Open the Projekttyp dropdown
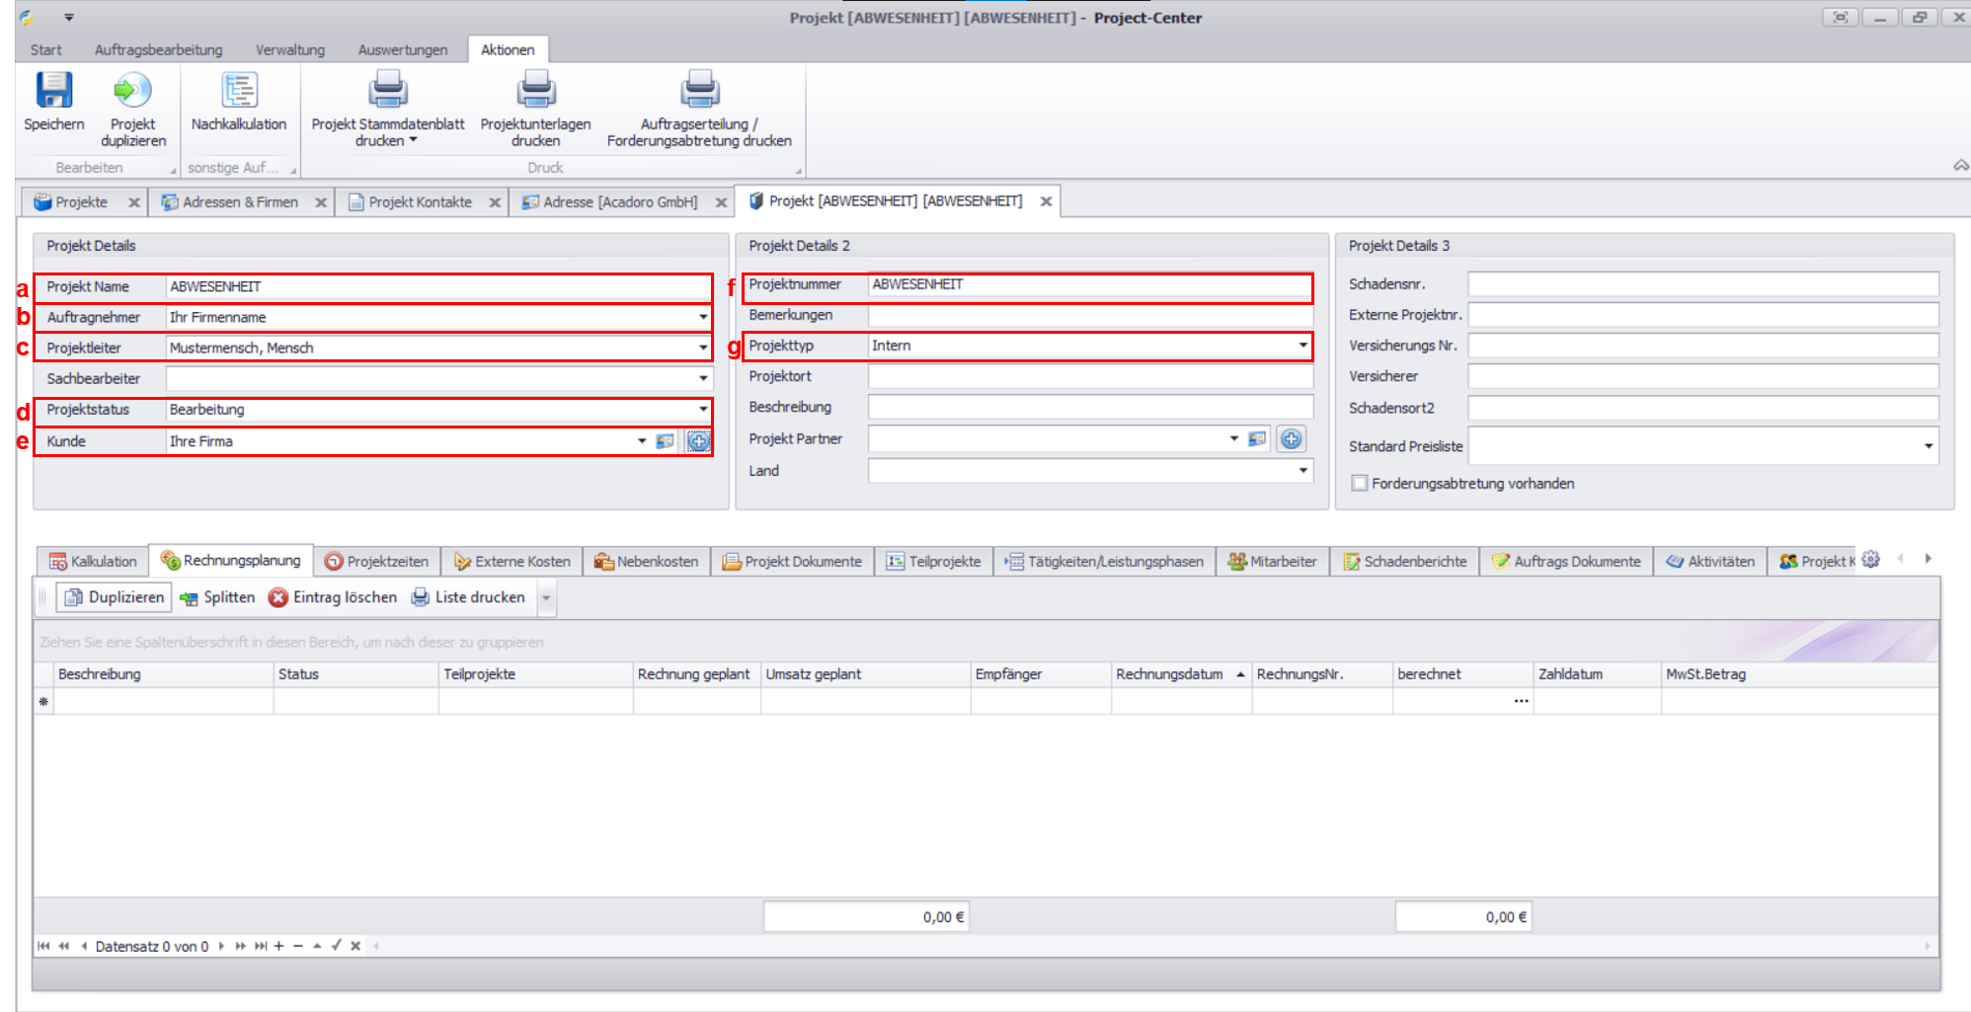This screenshot has height=1012, width=1971. point(1302,346)
